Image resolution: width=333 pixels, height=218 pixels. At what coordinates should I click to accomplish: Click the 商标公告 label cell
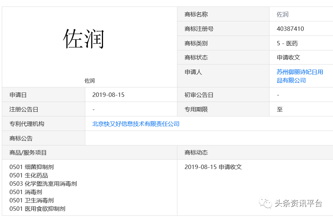pos(21,138)
